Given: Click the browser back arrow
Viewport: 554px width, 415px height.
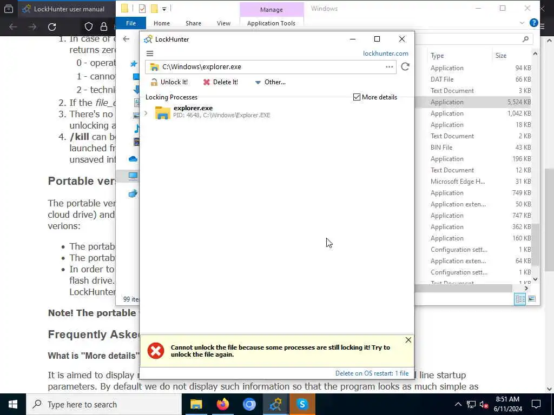Looking at the screenshot, I should tap(13, 27).
